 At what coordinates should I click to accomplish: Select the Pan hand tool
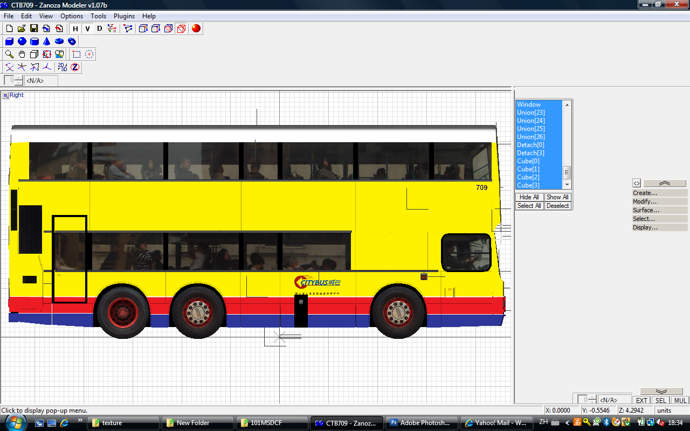pyautogui.click(x=22, y=54)
